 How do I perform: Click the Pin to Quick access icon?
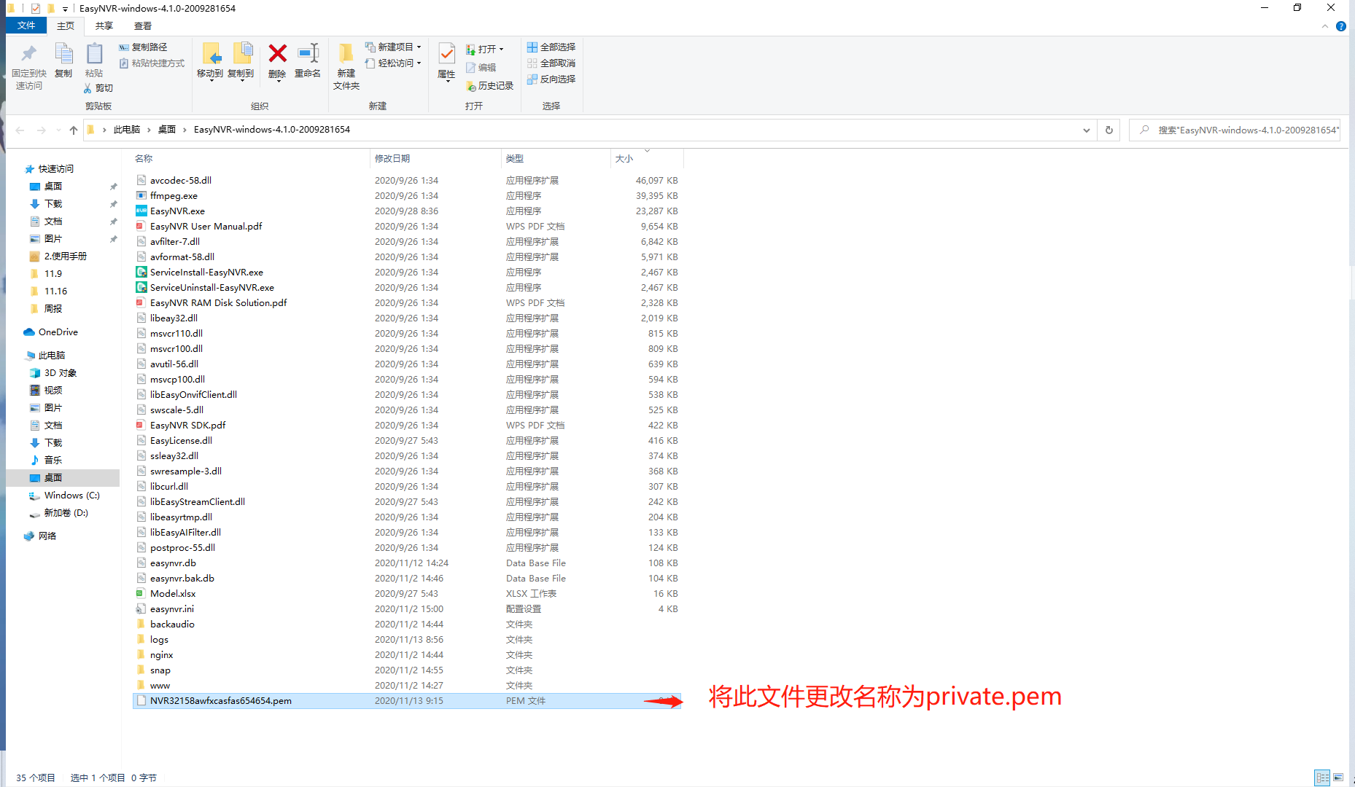click(x=28, y=54)
